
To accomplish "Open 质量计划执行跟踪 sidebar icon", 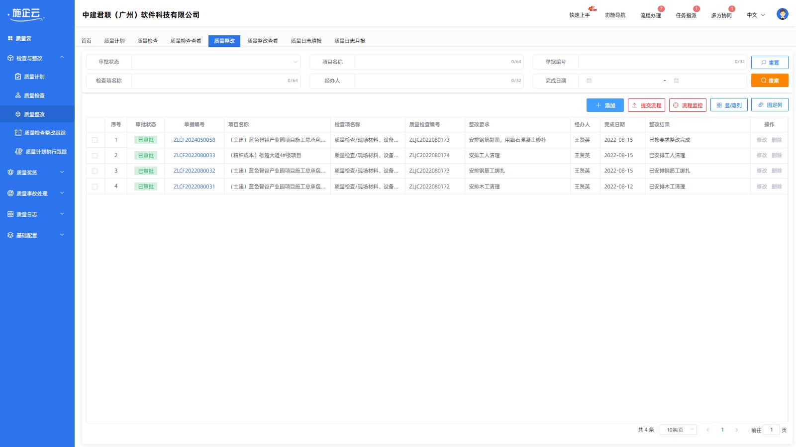I will 19,152.
